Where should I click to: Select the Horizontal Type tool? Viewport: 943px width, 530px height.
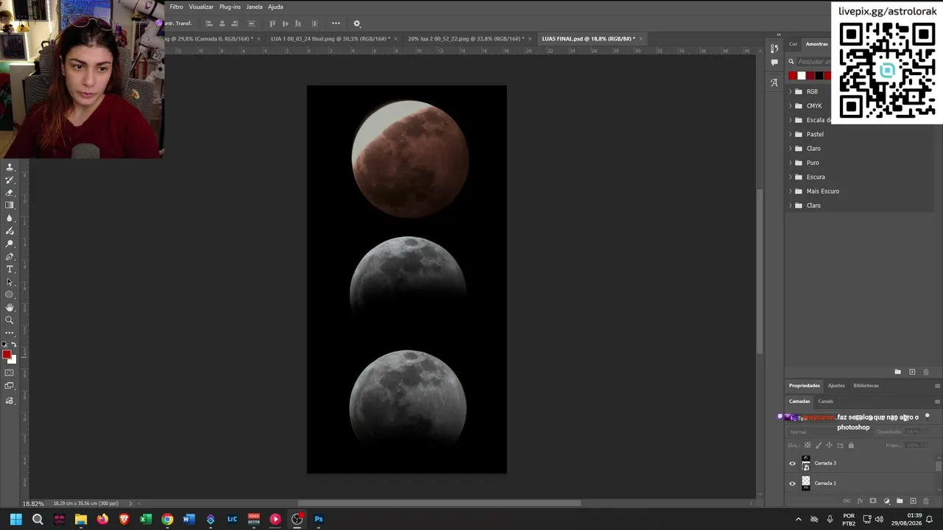tap(10, 269)
